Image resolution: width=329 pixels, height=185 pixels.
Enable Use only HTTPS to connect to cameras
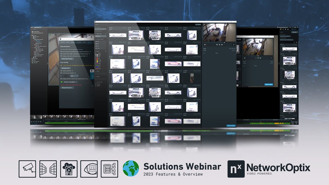(x=61, y=49)
